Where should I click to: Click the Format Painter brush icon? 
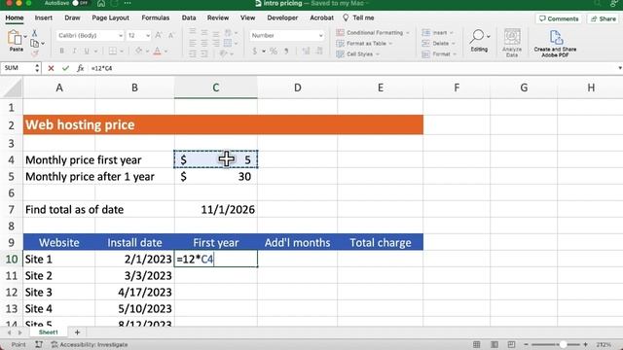pos(35,53)
